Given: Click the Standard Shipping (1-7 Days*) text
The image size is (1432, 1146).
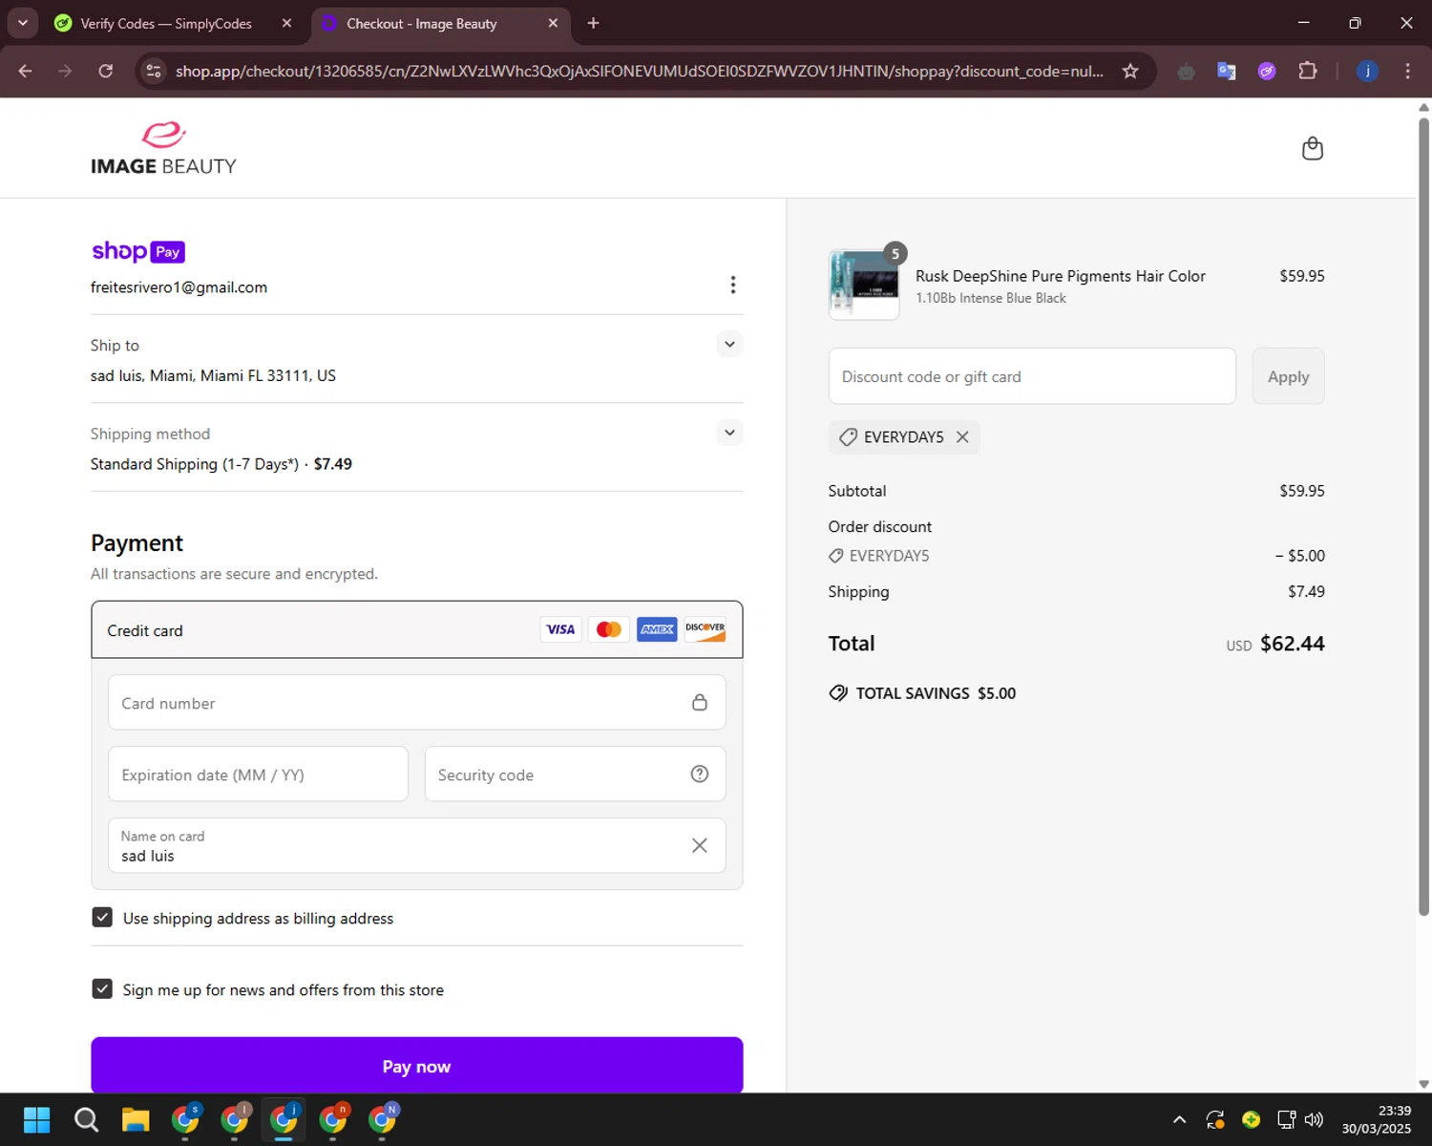Looking at the screenshot, I should click(195, 464).
